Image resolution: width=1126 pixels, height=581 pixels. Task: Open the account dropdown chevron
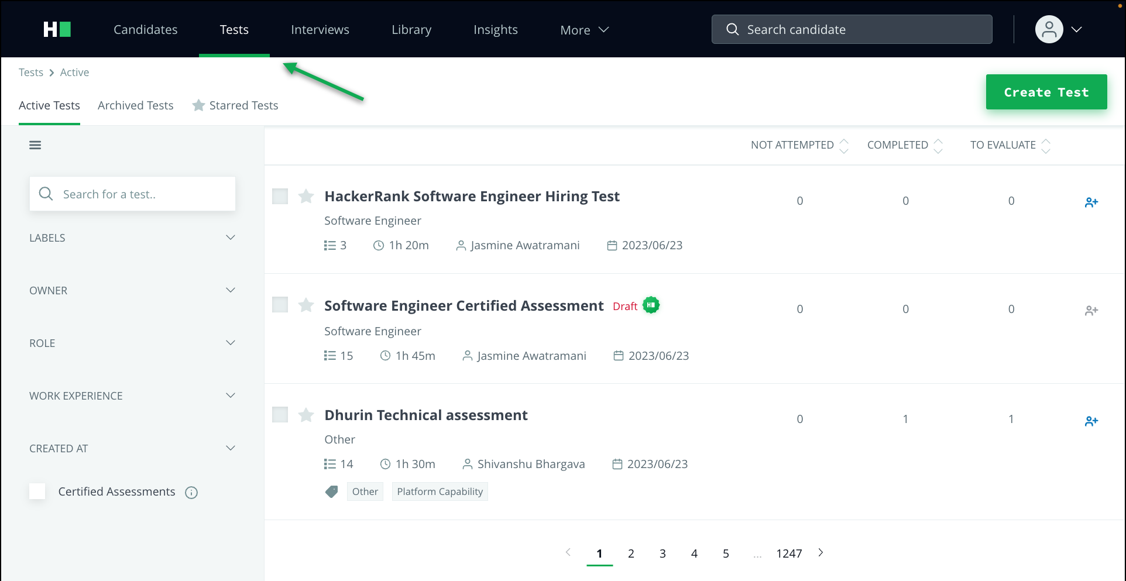click(x=1076, y=29)
